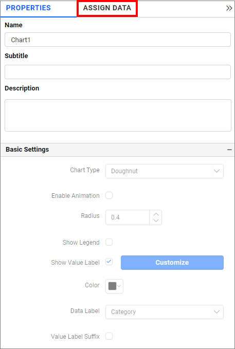Open the Color picker swatch
Viewport: 235px width, 349px height.
click(114, 286)
